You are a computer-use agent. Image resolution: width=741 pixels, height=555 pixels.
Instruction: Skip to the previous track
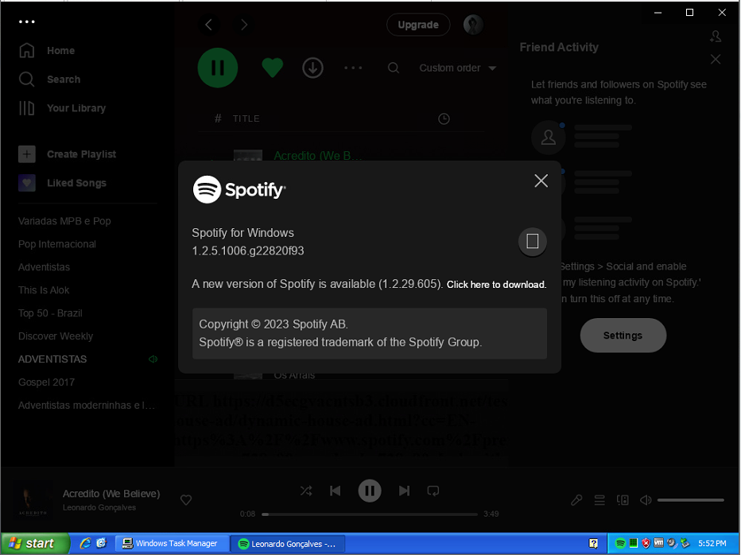coord(335,491)
